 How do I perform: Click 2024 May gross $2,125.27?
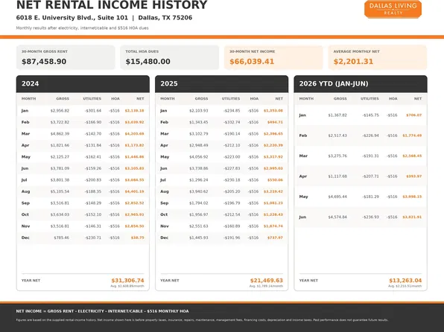coord(60,157)
